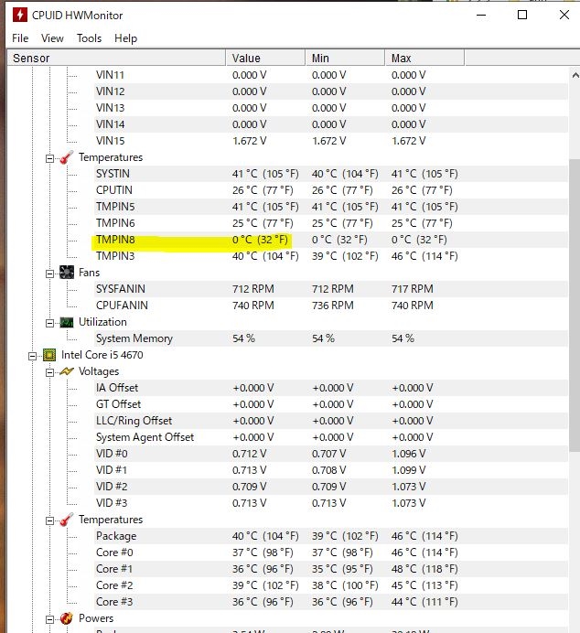Click the HWMonitor lightning bolt app icon
This screenshot has width=580, height=633.
pyautogui.click(x=19, y=15)
